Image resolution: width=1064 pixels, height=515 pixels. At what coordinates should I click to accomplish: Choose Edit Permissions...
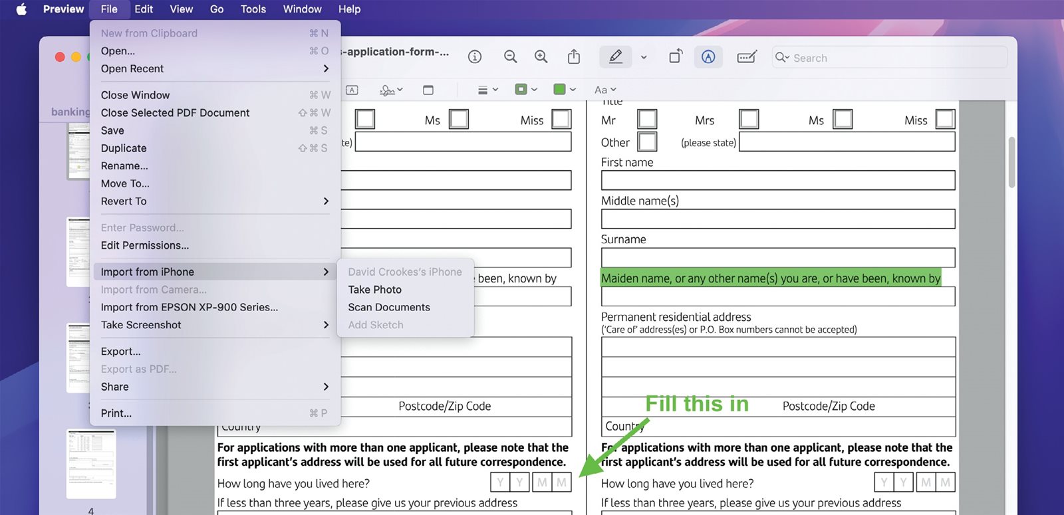coord(215,245)
